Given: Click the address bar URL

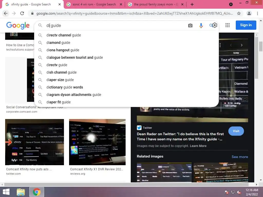Looking at the screenshot, I should point(135,13).
